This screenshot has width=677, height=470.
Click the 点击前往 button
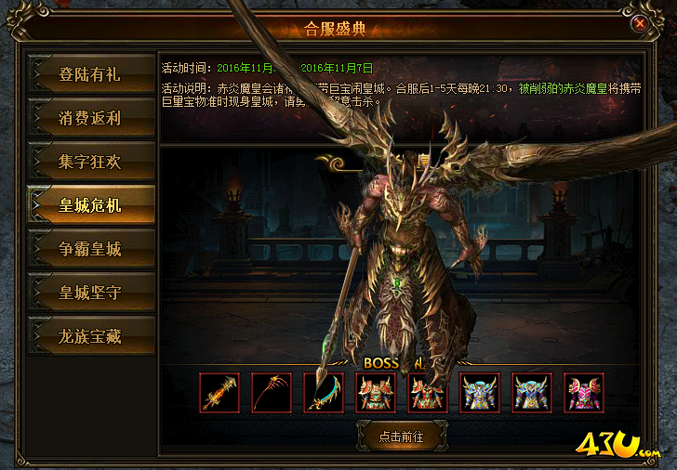tap(402, 437)
